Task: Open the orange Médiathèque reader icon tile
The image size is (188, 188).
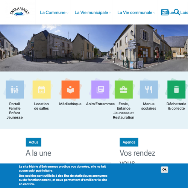Action: click(x=70, y=89)
